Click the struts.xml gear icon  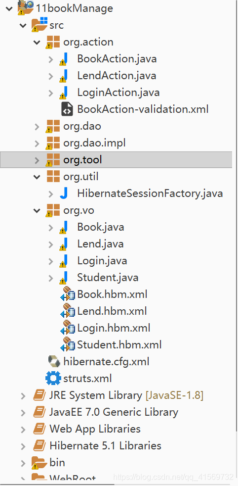coord(53,378)
